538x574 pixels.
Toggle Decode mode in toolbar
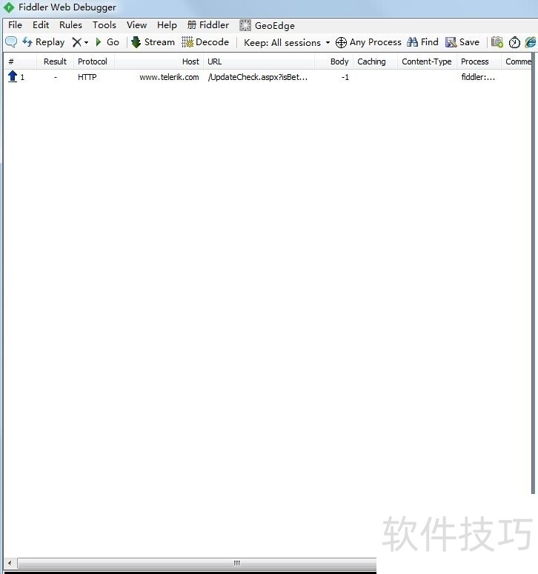(x=205, y=42)
